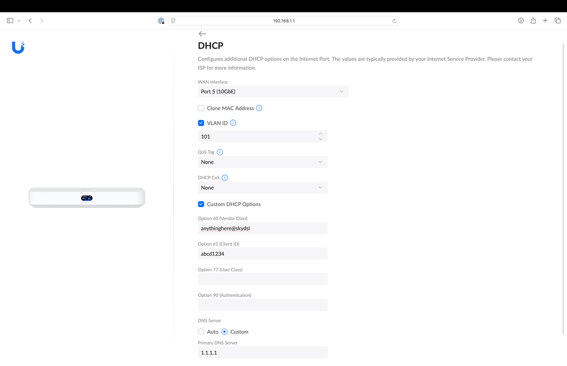Enable the Clone MAC Address checkbox
The height and width of the screenshot is (366, 567).
(201, 108)
